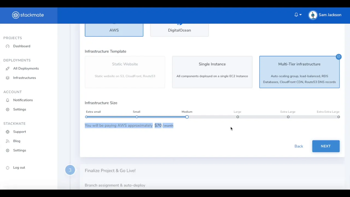Click the NEXT button
Image resolution: width=350 pixels, height=197 pixels.
coord(326,146)
